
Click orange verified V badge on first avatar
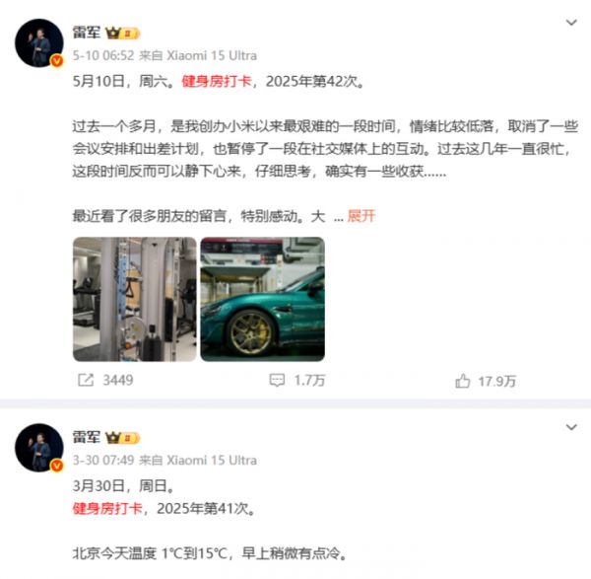point(57,60)
